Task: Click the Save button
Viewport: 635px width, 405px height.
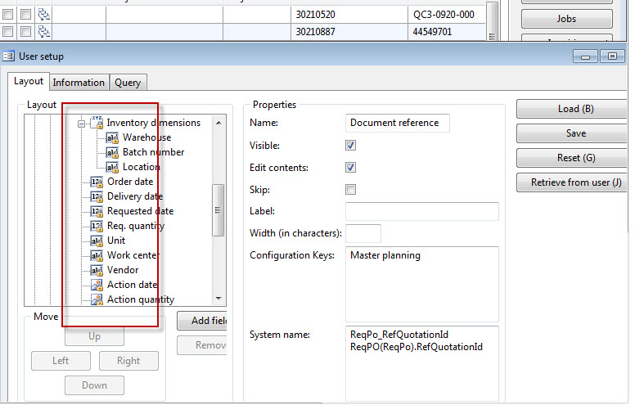Action: (x=573, y=133)
